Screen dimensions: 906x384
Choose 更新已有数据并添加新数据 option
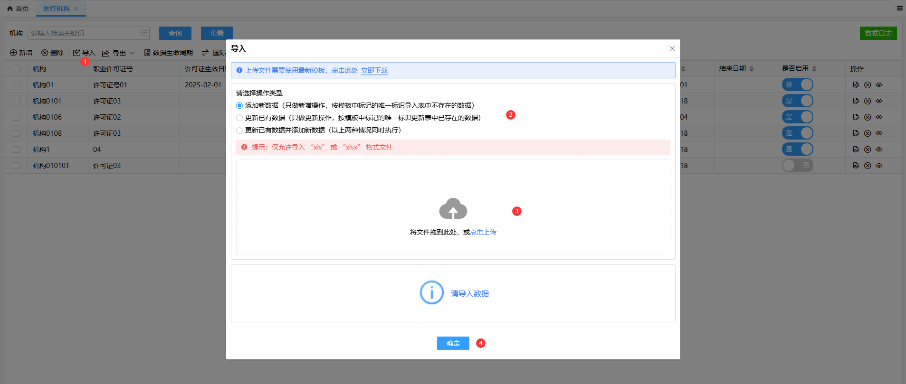click(x=239, y=130)
